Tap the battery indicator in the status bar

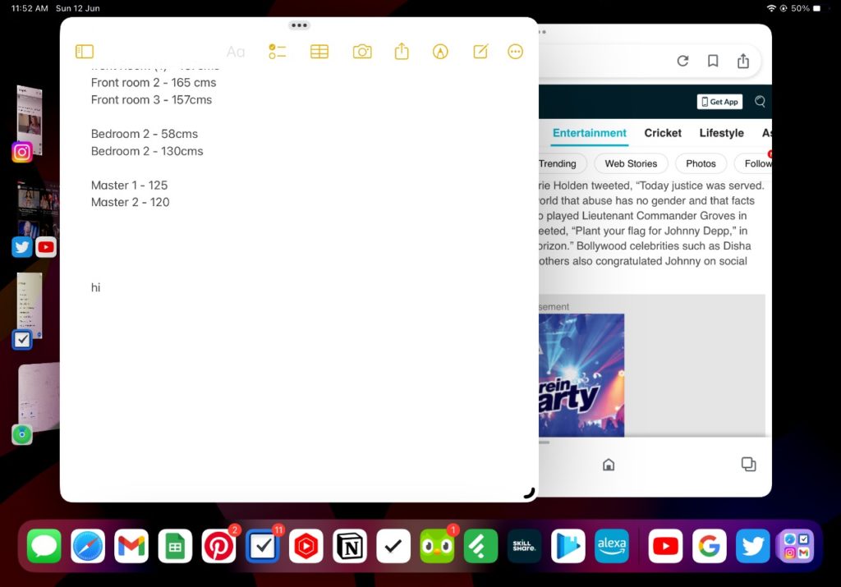point(817,8)
